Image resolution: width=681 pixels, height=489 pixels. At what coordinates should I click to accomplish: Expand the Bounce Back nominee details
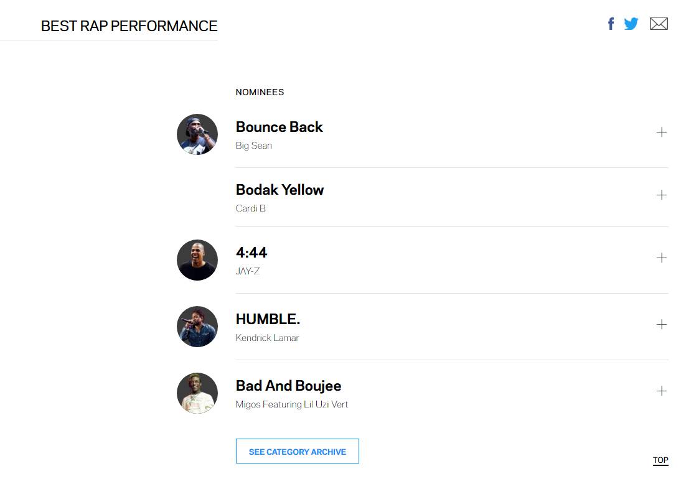(662, 132)
